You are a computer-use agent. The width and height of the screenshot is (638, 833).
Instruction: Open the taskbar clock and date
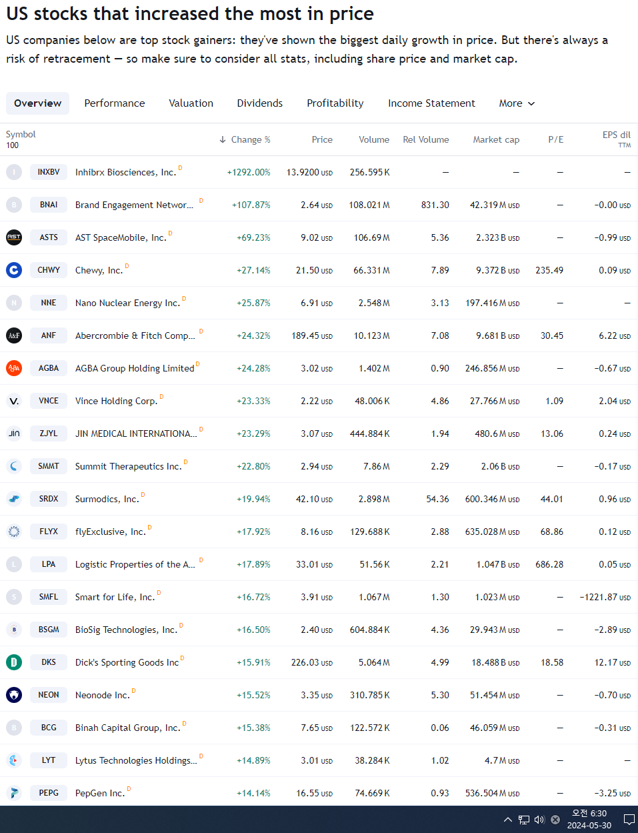point(589,820)
